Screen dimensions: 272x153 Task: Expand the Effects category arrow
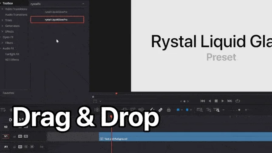tap(2, 31)
